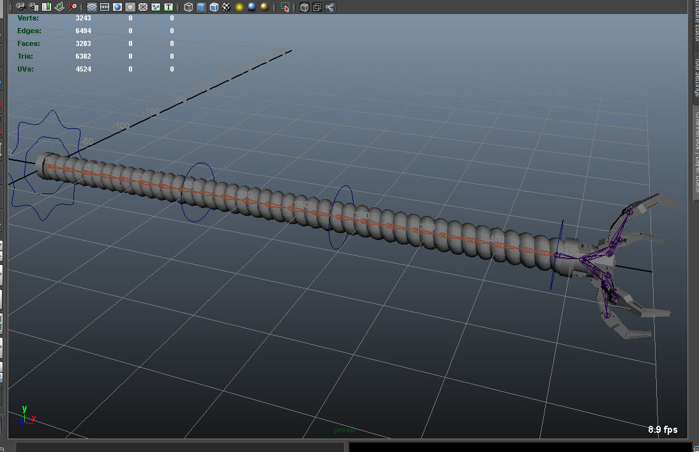
Task: Activate the 2D Pan/Zoom icon
Action: click(71, 6)
